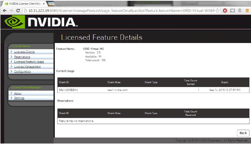
Task: Click the Available: 99 value
Action: [x=93, y=56]
